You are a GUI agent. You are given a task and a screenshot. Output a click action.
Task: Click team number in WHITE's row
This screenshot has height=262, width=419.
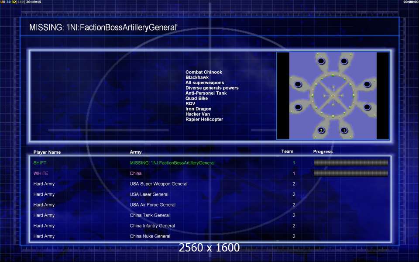coord(294,173)
